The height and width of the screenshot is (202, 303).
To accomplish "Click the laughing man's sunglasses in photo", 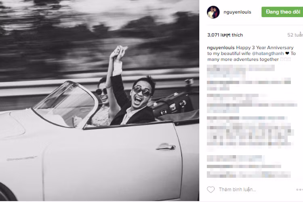I will tap(142, 91).
